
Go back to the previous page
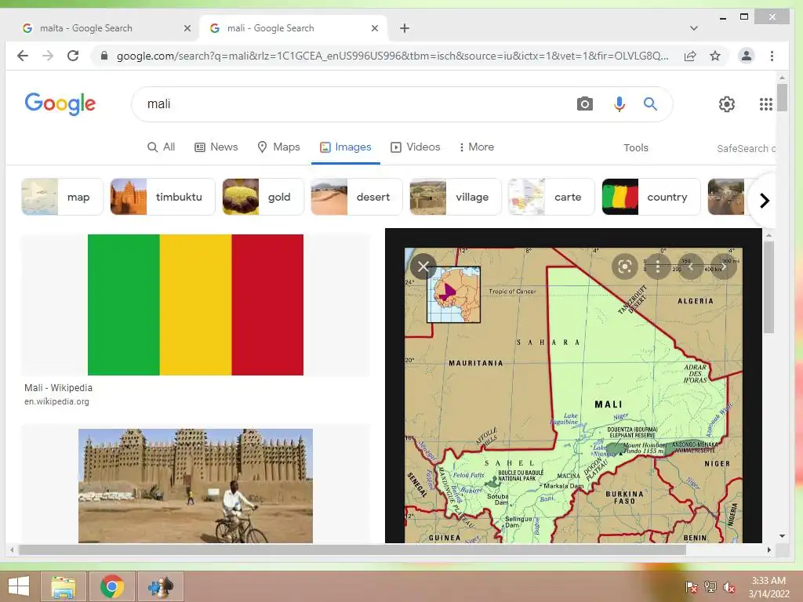[23, 56]
